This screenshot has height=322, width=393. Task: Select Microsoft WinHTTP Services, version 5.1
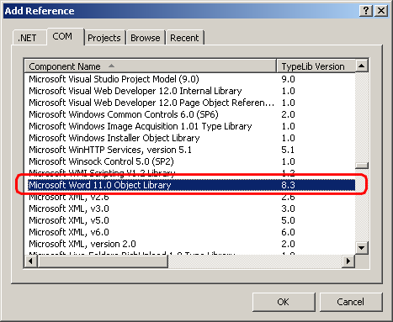pos(189,150)
